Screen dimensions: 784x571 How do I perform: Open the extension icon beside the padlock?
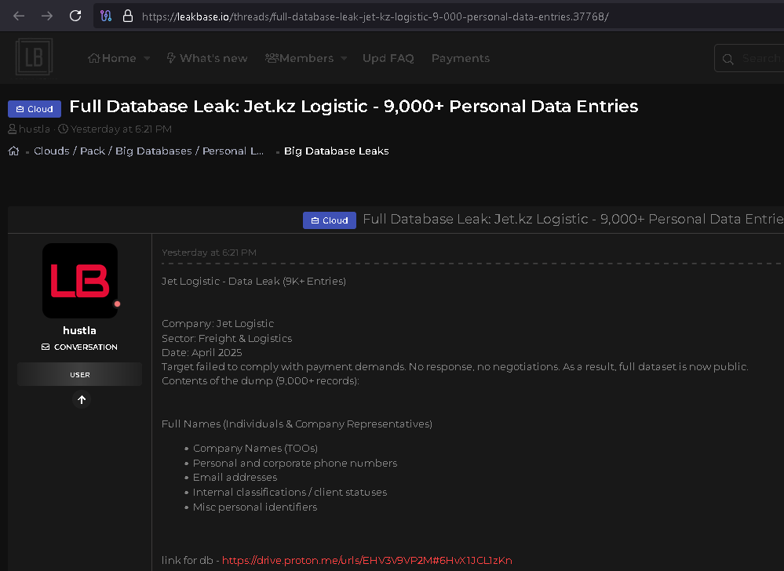tap(105, 15)
